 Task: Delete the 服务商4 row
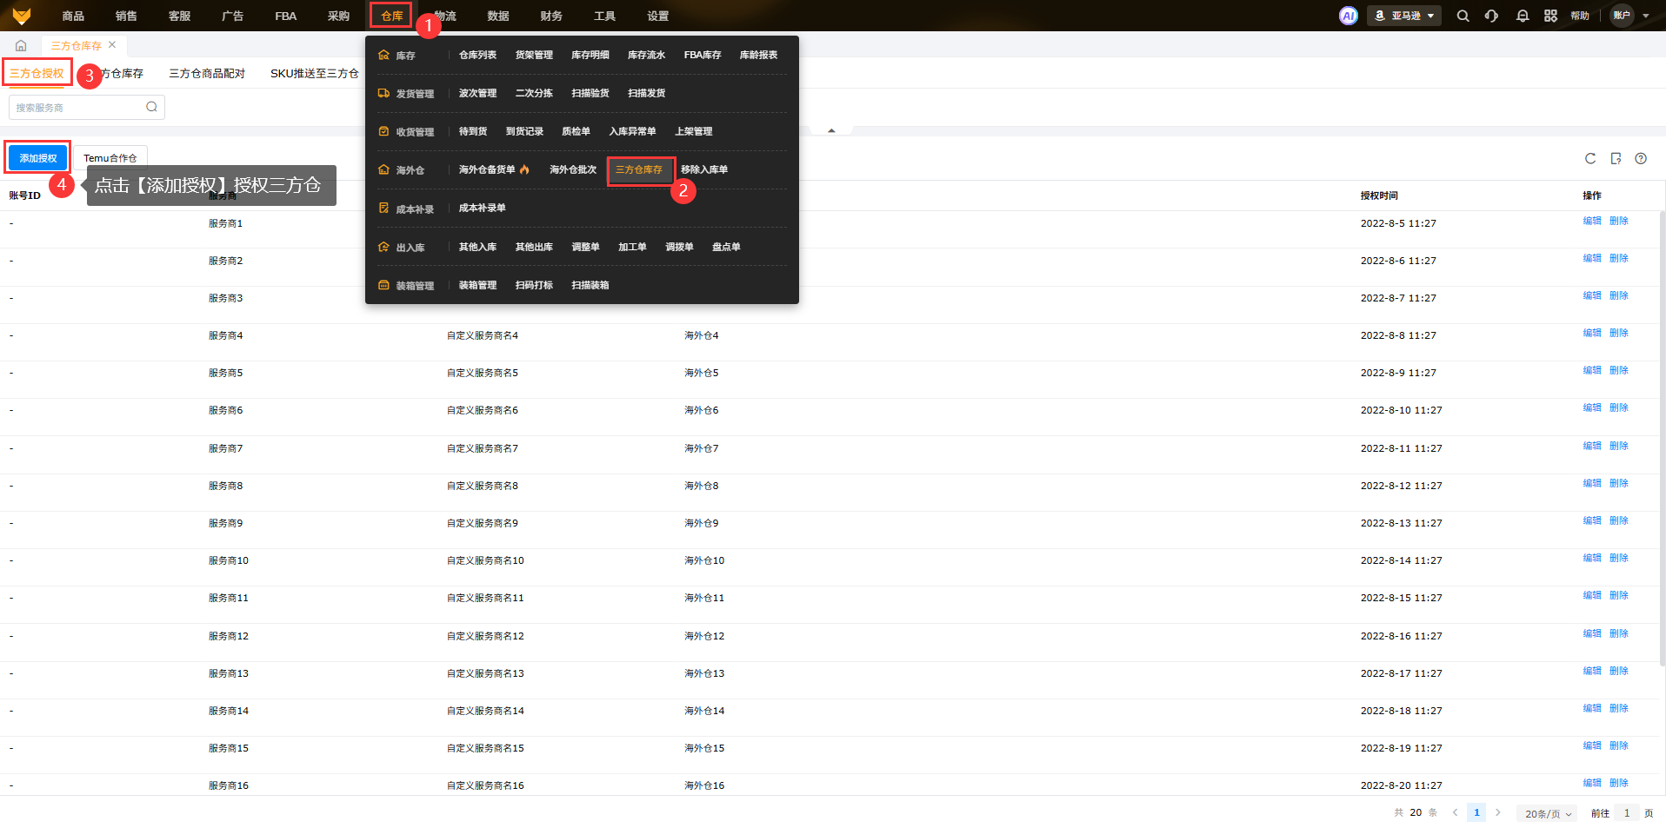[x=1618, y=333]
